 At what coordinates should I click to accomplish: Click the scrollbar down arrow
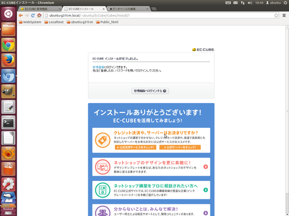(x=287, y=214)
